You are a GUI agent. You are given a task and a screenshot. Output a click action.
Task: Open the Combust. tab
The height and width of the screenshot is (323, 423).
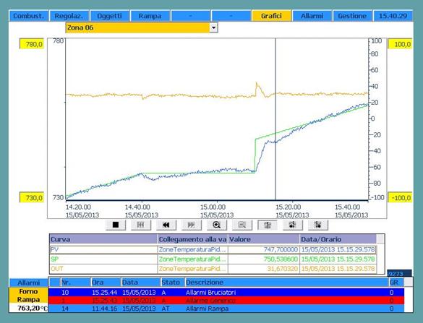coord(28,16)
